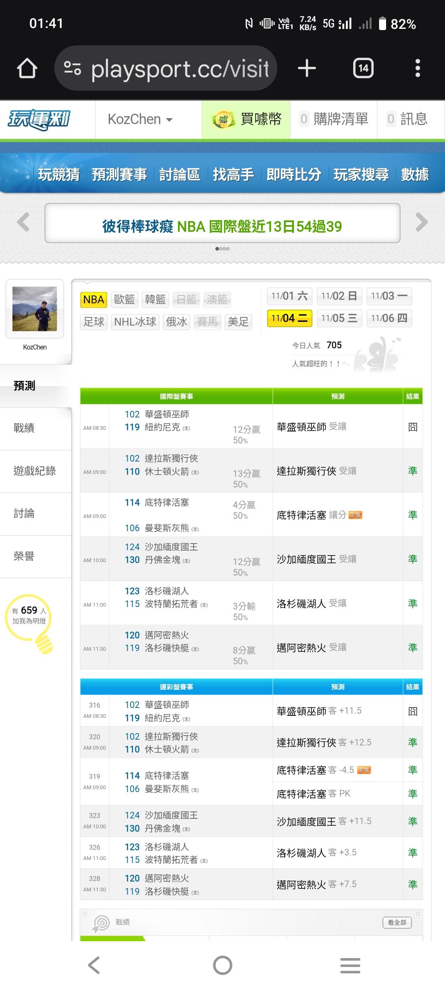Tap the Android home navigation button
Image resolution: width=445 pixels, height=989 pixels.
(222, 965)
